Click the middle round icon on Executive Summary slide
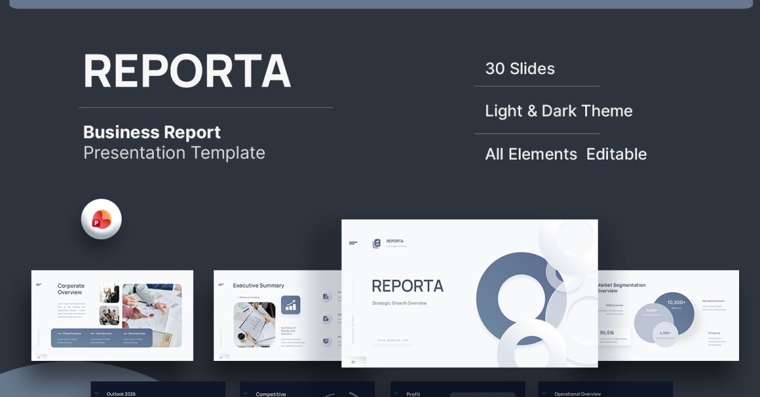Screen dimensions: 760x397 [x=326, y=318]
